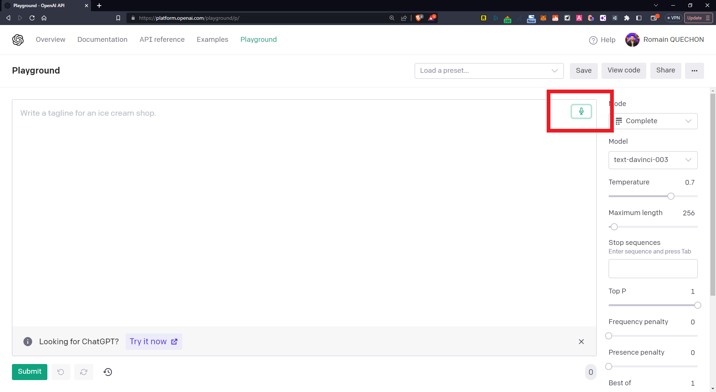Open the Examples navigation item
The image size is (716, 392).
[212, 40]
